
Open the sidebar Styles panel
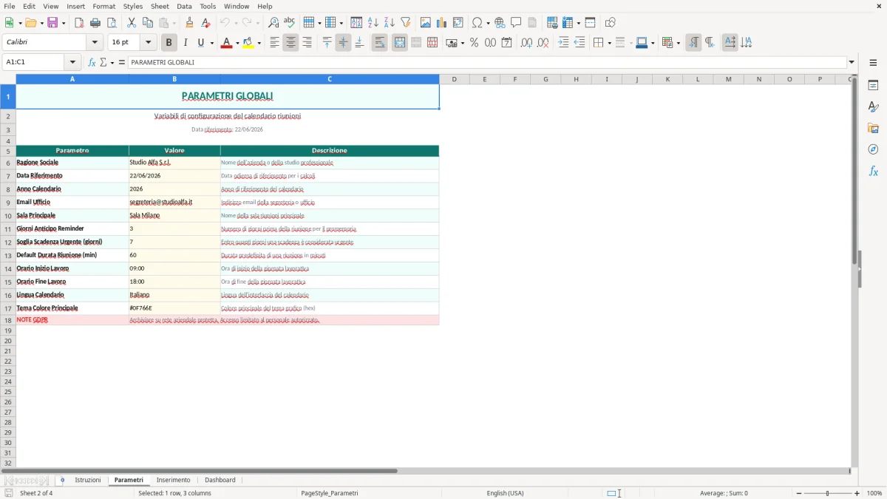[873, 107]
